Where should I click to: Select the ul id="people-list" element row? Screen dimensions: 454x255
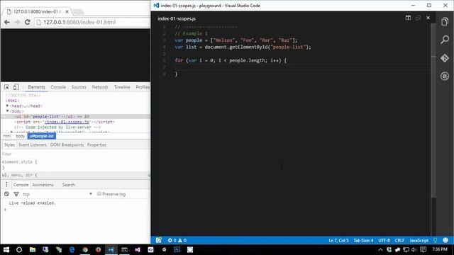click(75, 116)
